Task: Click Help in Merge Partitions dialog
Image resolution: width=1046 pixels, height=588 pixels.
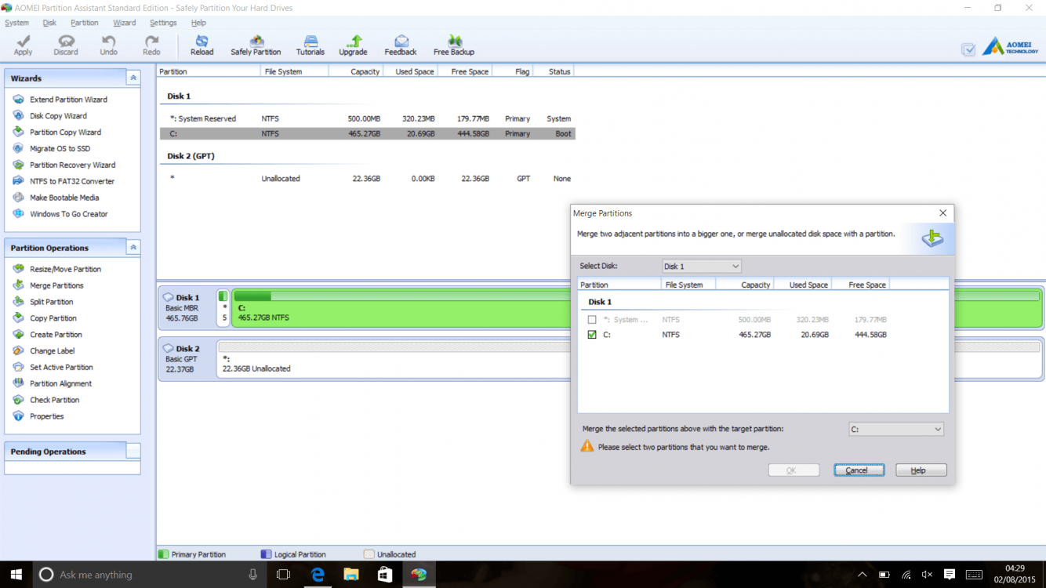Action: point(921,470)
